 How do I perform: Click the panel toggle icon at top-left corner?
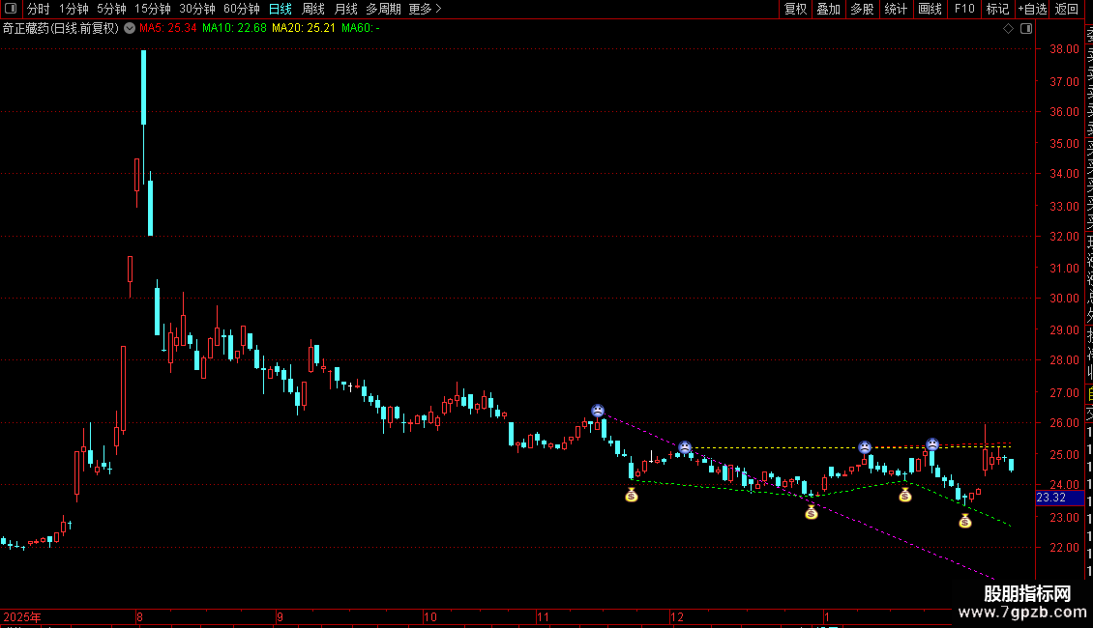click(x=11, y=9)
